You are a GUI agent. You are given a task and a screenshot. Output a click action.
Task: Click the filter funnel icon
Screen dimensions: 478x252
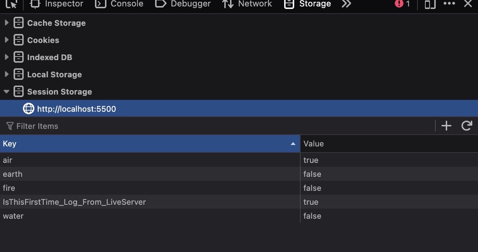point(10,126)
